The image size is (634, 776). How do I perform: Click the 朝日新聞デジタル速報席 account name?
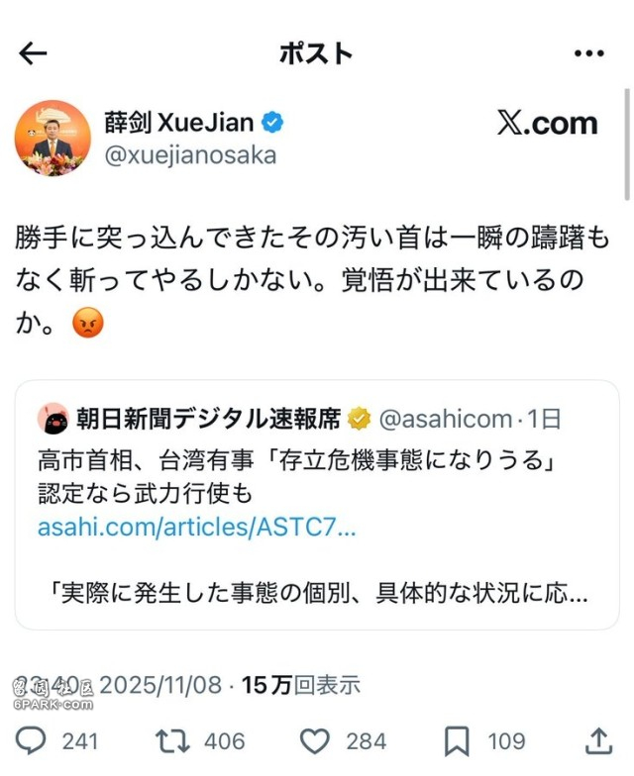tap(208, 418)
